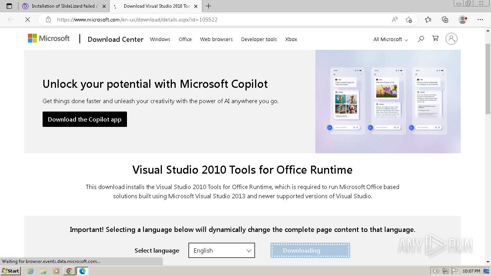Viewport: 491px width, 276px height.
Task: Open the Edge profile avatar
Action: point(463,20)
